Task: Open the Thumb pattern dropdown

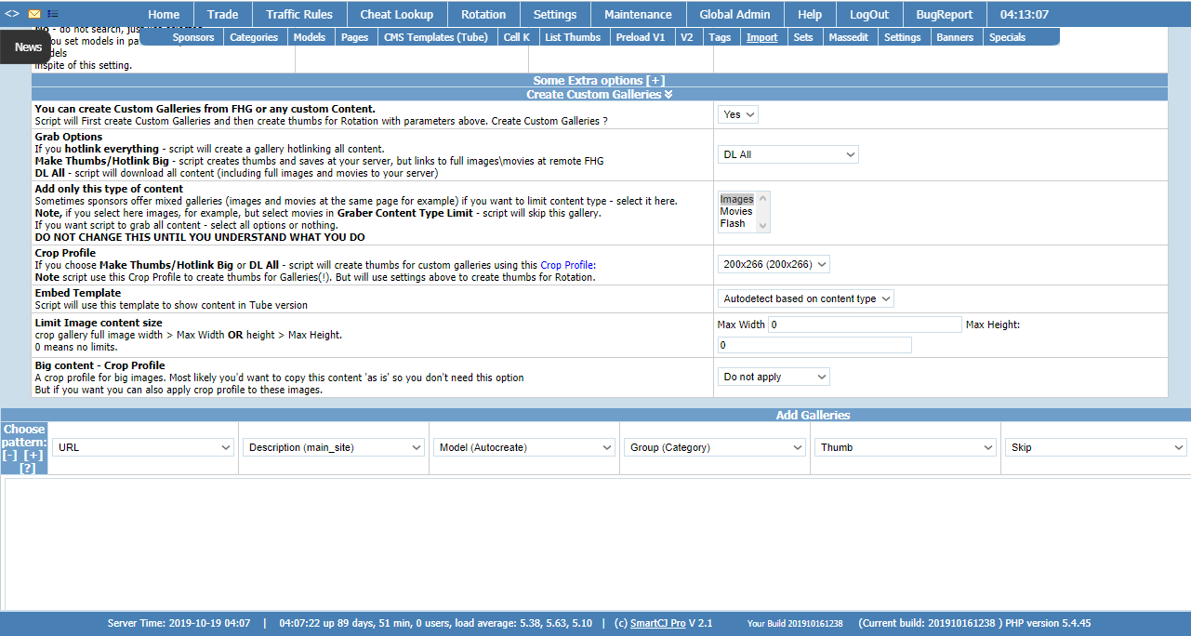Action: point(906,447)
